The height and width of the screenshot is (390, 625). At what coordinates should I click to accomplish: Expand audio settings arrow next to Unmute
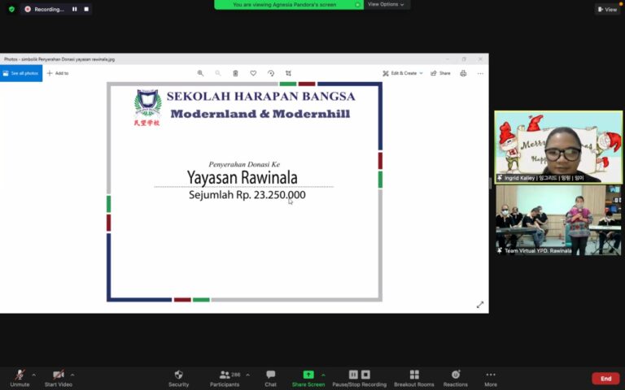tap(33, 375)
